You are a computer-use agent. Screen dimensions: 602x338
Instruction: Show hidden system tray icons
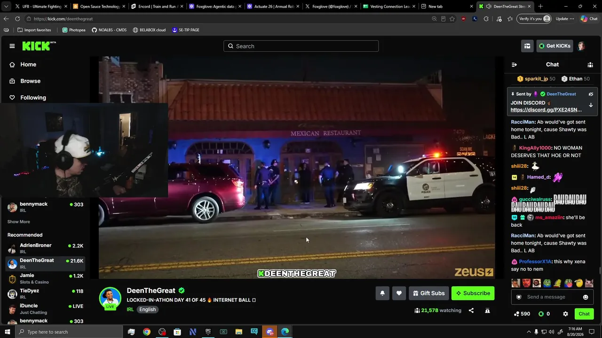point(529,332)
